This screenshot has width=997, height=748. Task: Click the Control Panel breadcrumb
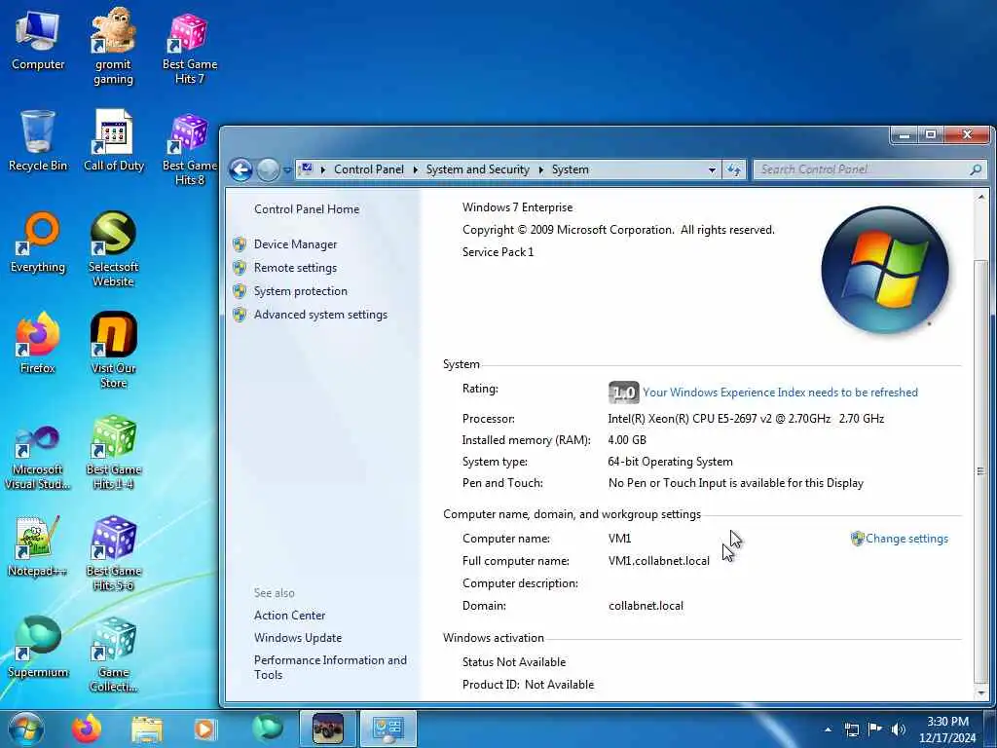[x=369, y=169]
